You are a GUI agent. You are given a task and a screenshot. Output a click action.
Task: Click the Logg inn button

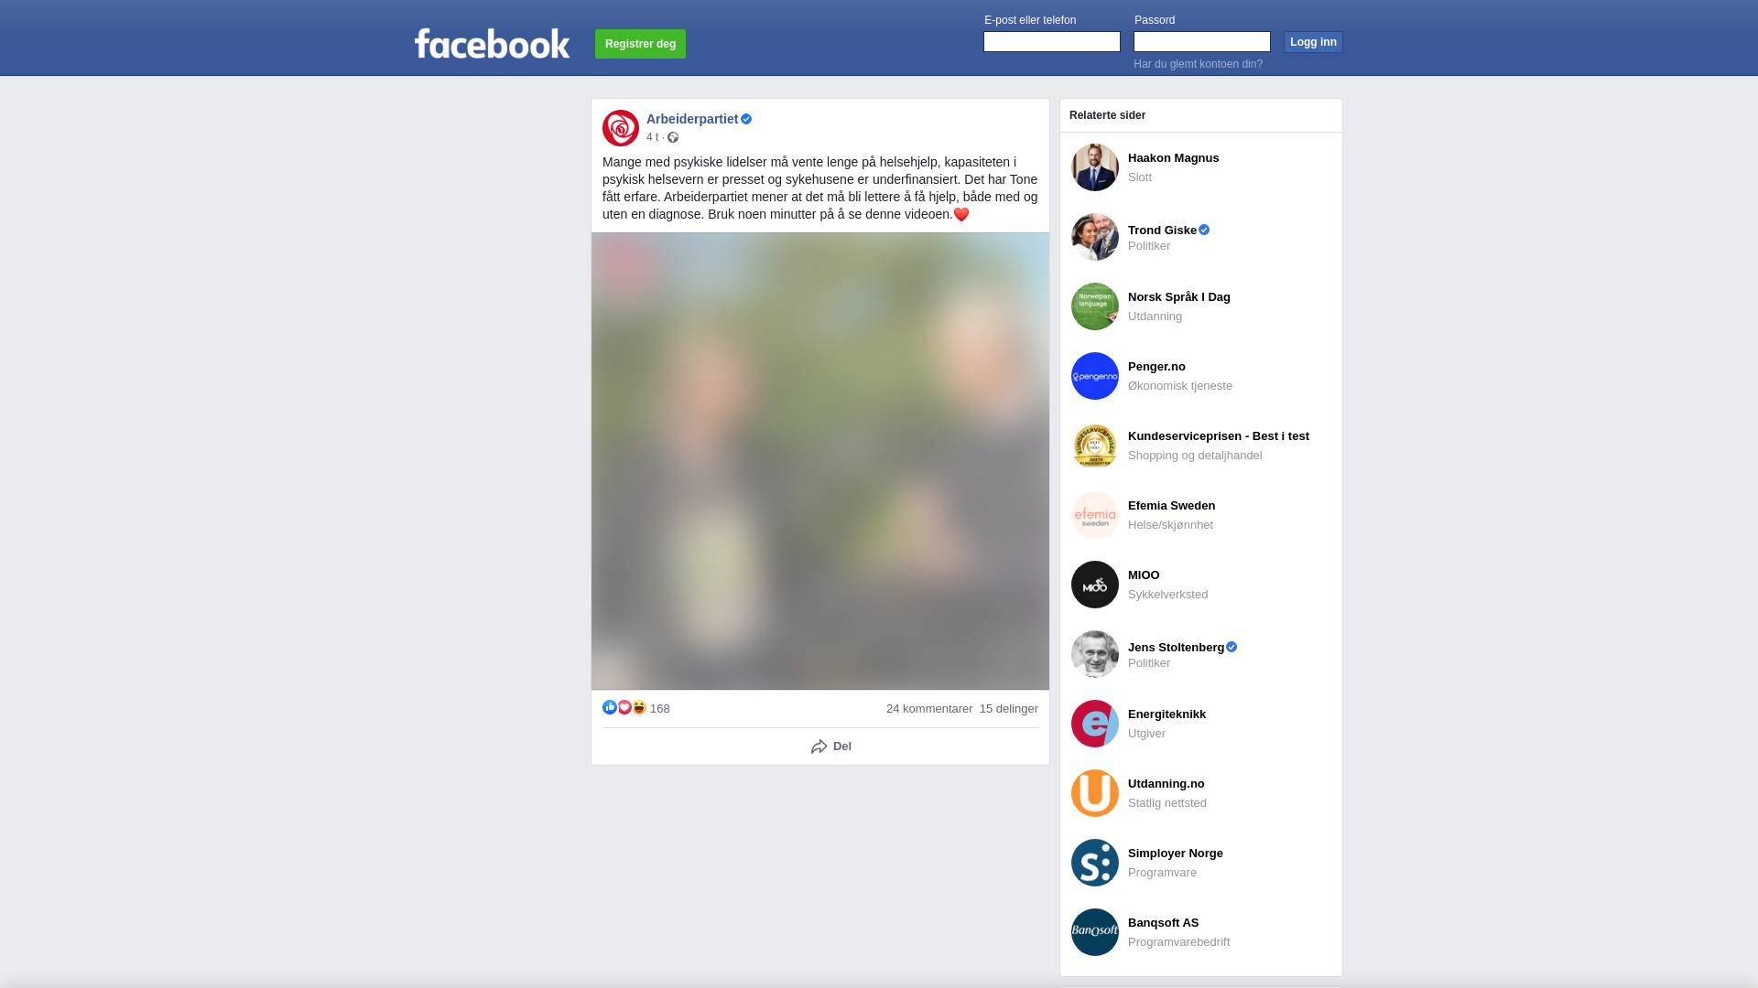[x=1313, y=42]
